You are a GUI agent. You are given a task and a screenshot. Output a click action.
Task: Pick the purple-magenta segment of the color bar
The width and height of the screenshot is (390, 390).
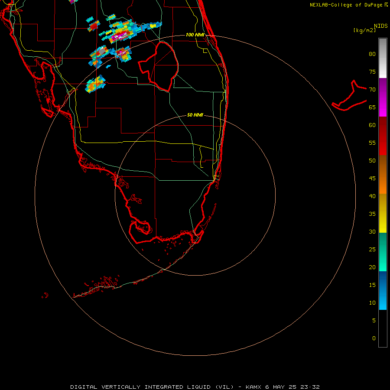[x=383, y=97]
